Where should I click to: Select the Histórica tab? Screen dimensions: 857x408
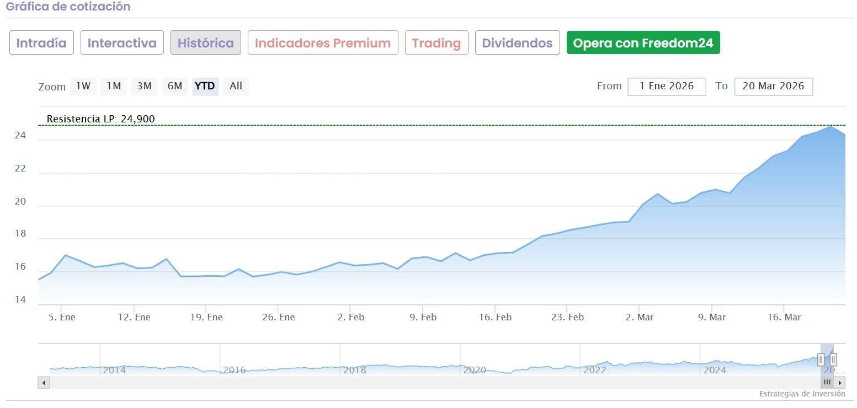(206, 43)
